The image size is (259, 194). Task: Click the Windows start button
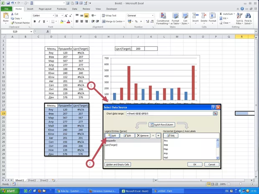point(9,191)
